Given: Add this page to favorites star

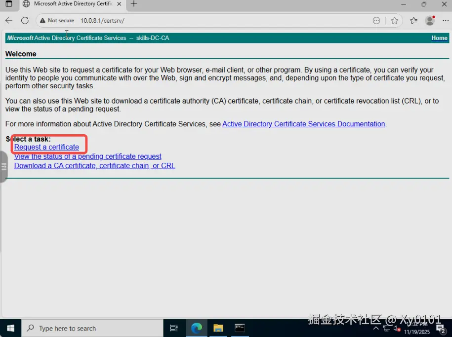Looking at the screenshot, I should click(x=395, y=20).
